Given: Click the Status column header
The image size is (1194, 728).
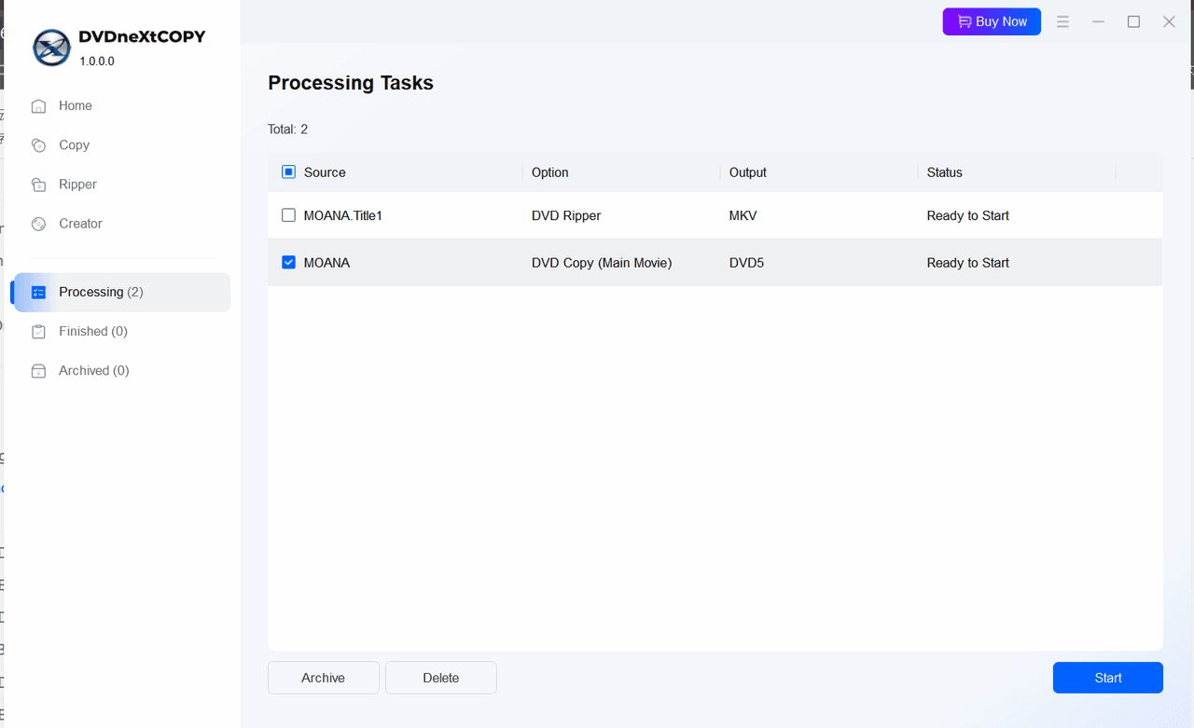Looking at the screenshot, I should (x=945, y=172).
